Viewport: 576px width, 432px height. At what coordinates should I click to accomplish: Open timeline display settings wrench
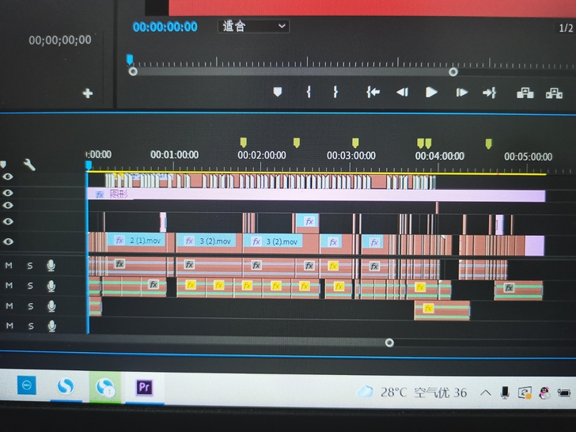point(29,165)
